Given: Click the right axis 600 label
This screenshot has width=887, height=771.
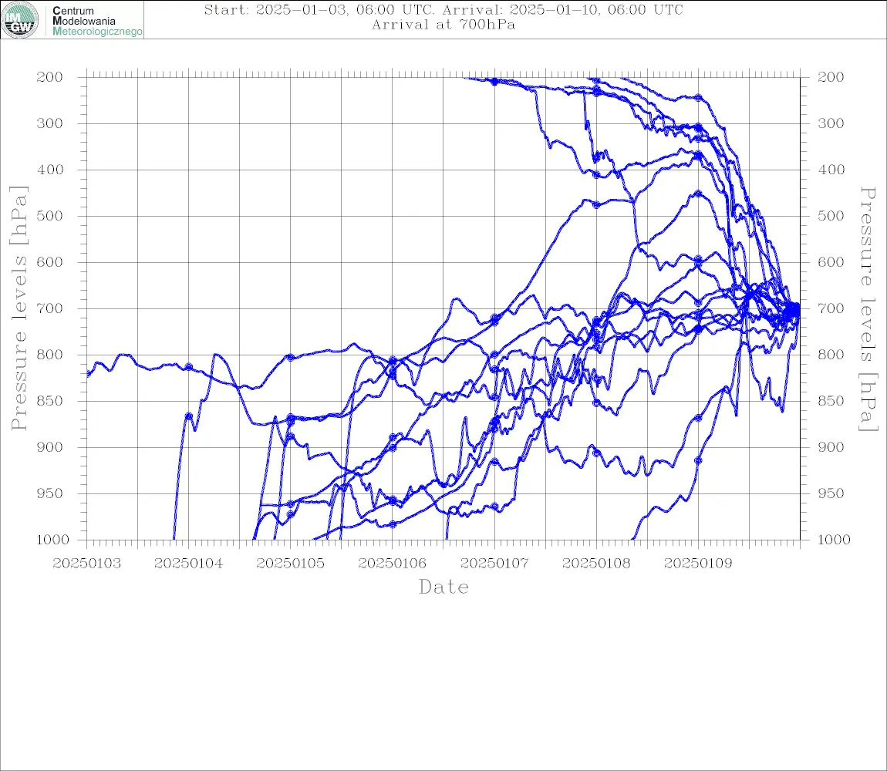Looking at the screenshot, I should coord(831,262).
